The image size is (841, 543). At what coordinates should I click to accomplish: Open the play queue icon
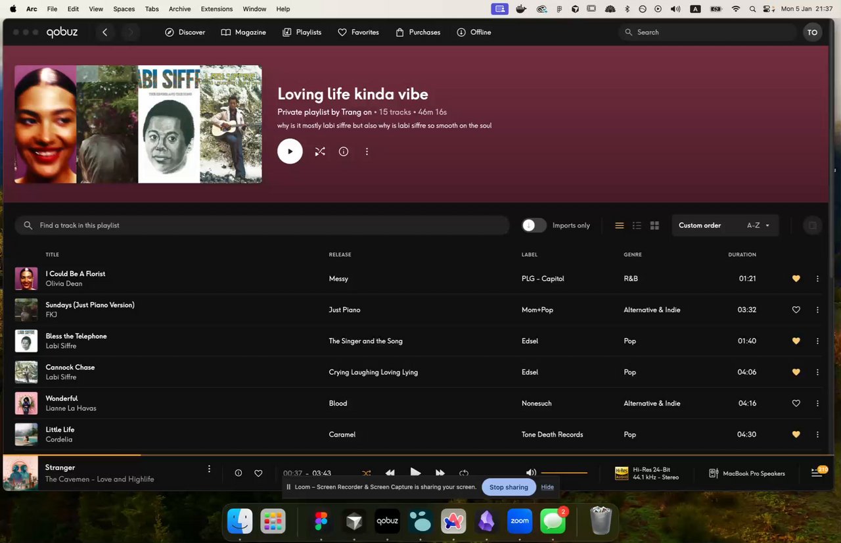pyautogui.click(x=818, y=472)
